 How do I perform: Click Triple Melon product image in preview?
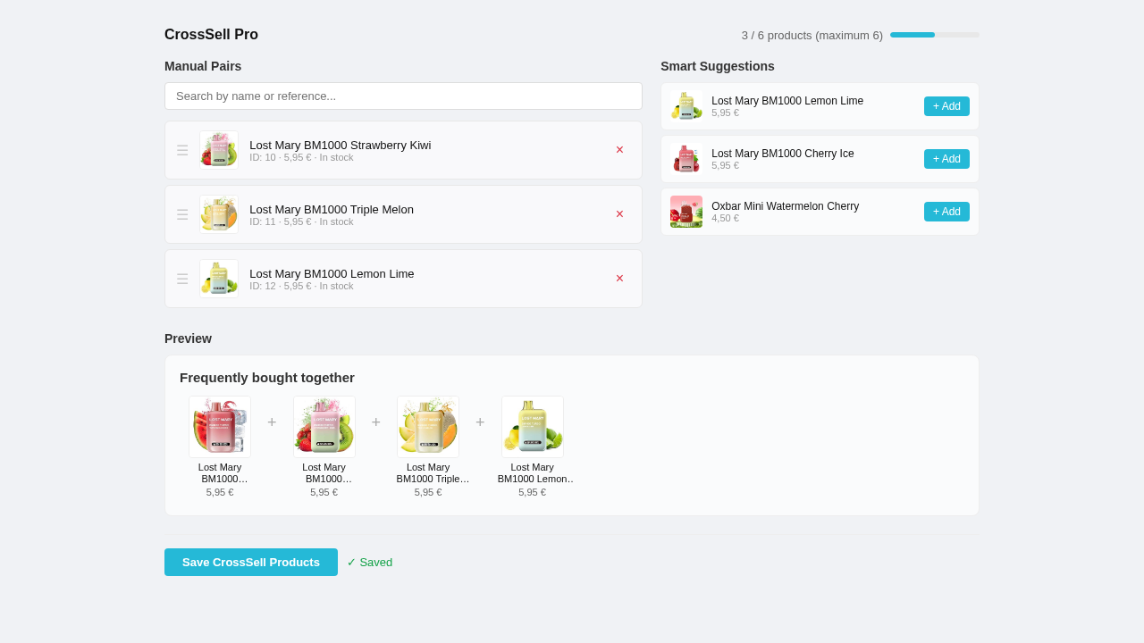(428, 427)
